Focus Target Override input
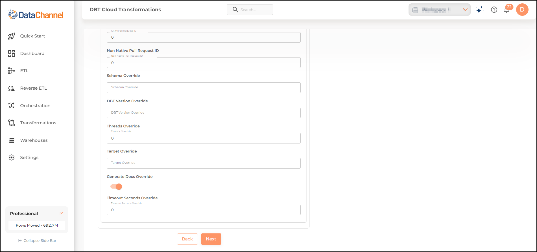Image resolution: width=537 pixels, height=252 pixels. point(204,163)
